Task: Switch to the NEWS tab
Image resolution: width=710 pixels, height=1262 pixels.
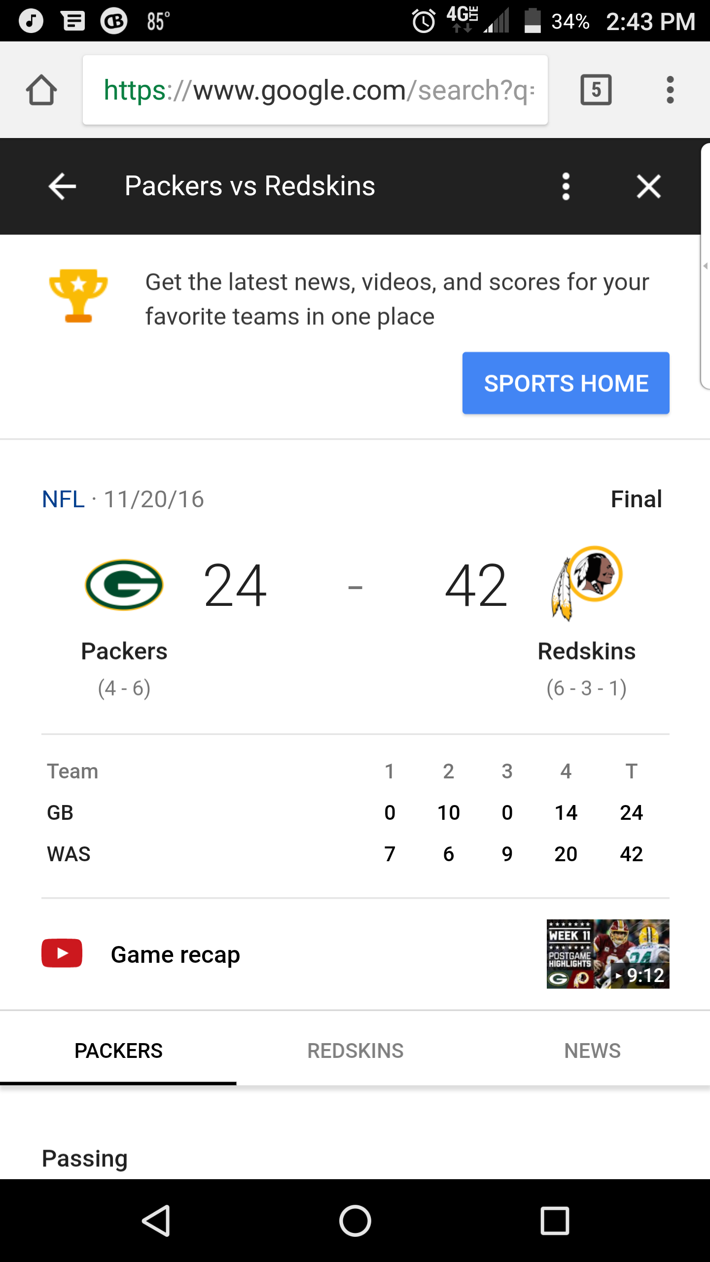Action: (x=592, y=1050)
